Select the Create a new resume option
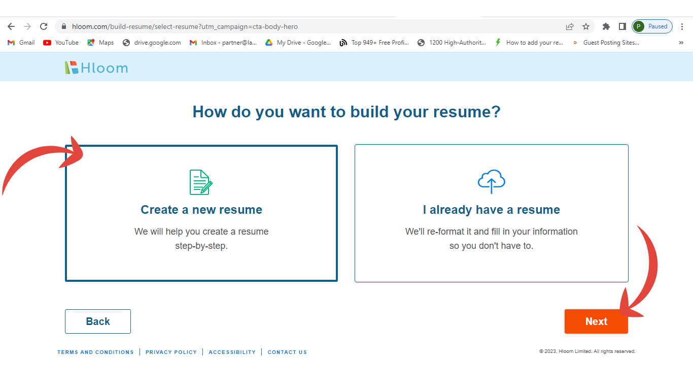693x390 pixels. pos(201,213)
